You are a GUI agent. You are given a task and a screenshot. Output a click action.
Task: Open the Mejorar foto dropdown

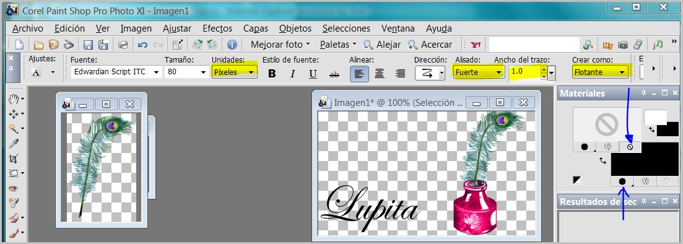tap(280, 45)
